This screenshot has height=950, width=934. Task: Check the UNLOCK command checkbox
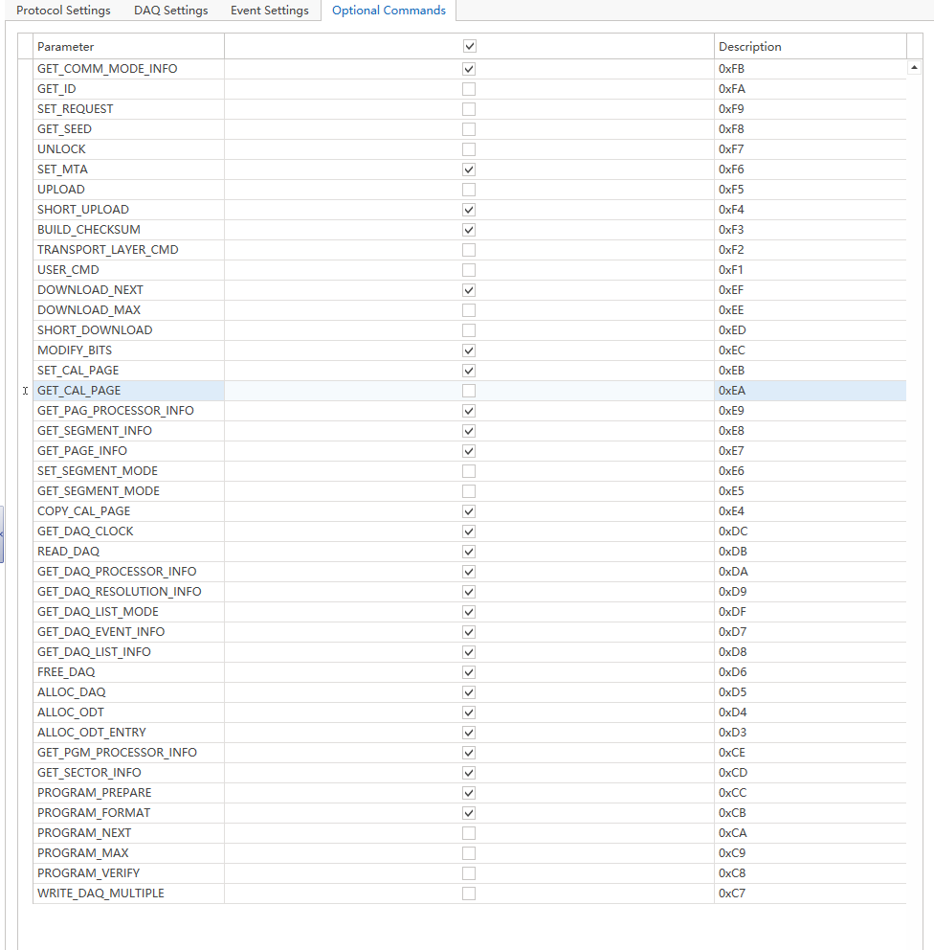pos(469,148)
